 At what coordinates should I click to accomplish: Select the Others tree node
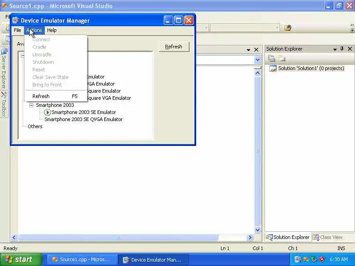(35, 126)
